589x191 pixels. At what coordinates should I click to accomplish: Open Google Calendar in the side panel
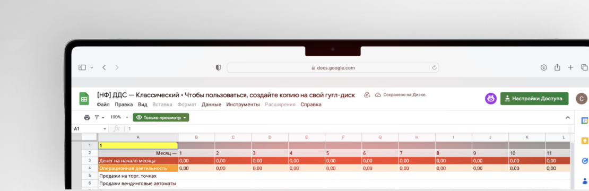[585, 120]
